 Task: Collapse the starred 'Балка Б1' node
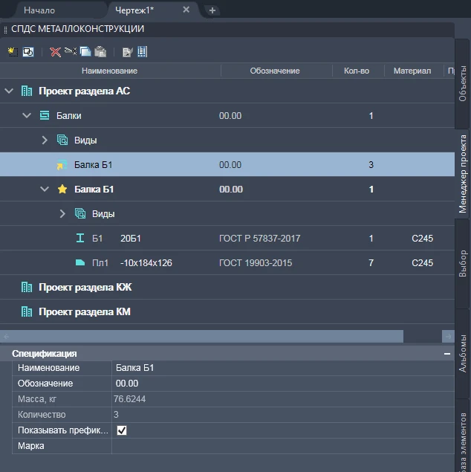click(x=45, y=190)
